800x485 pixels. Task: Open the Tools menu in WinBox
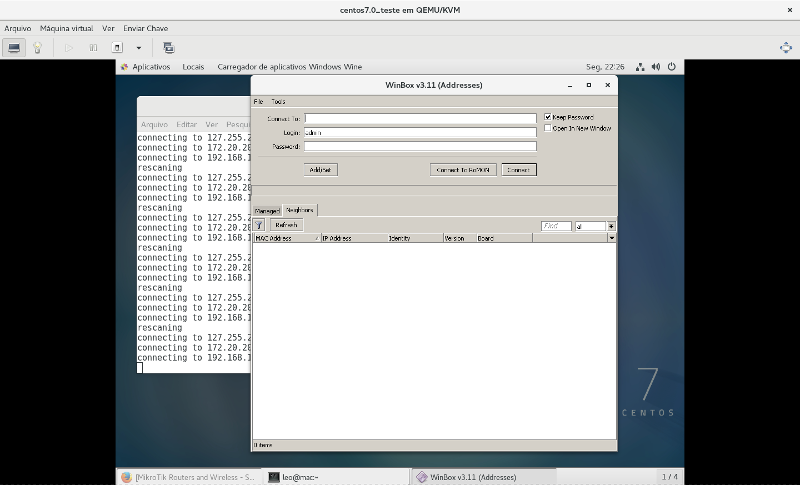coord(278,102)
